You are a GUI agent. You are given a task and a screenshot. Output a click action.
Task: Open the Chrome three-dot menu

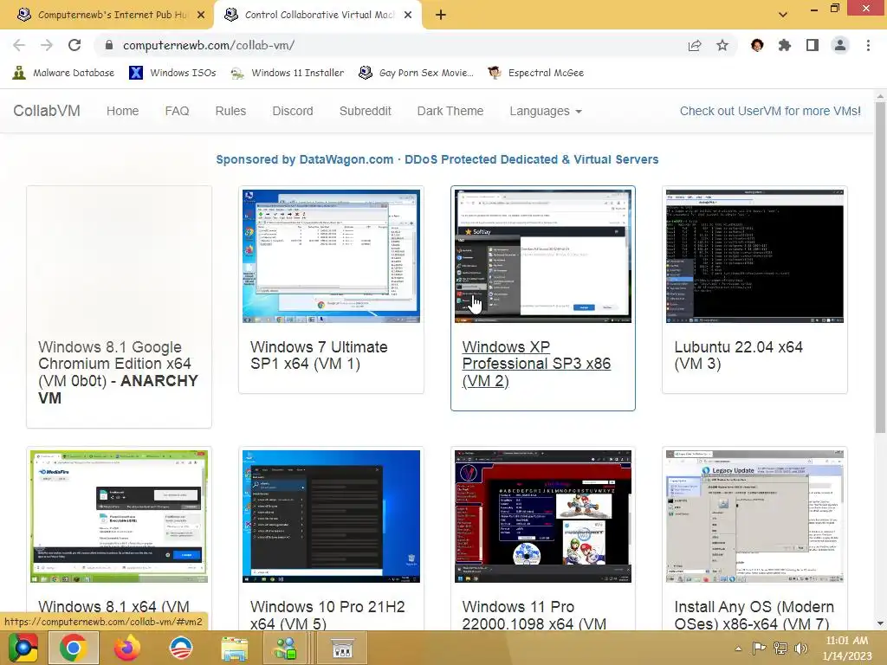868,45
